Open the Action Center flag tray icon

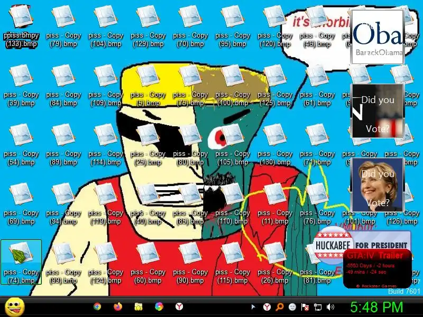(305, 307)
